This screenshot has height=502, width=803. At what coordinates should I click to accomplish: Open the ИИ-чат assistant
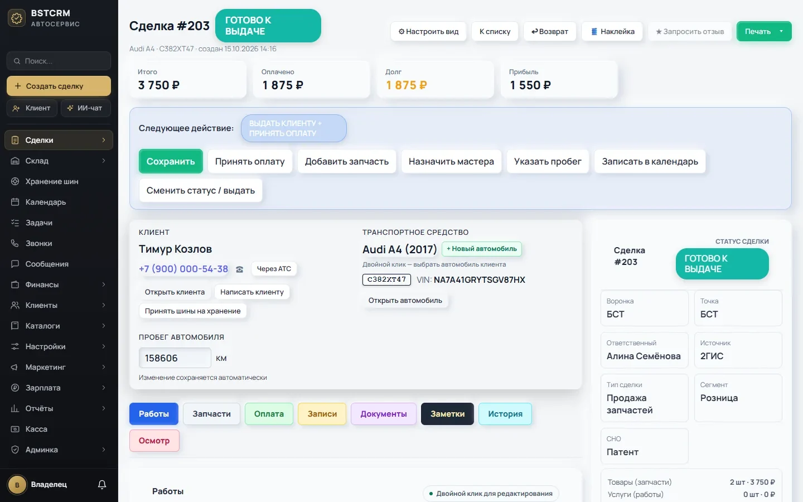point(85,108)
